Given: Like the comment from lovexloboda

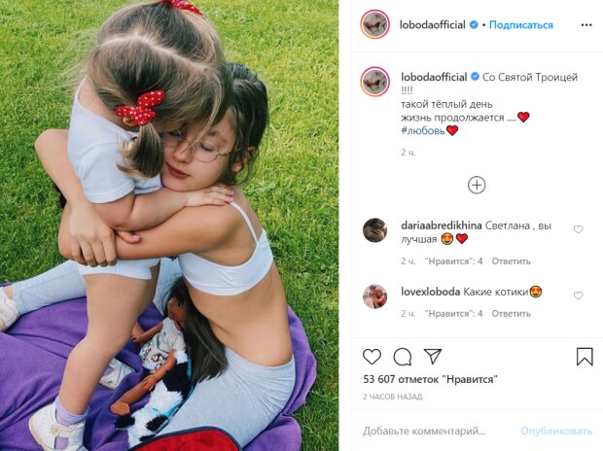Looking at the screenshot, I should 578,295.
